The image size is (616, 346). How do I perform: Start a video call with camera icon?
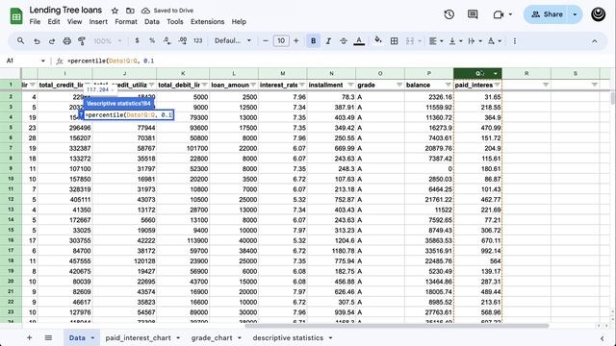pos(499,14)
